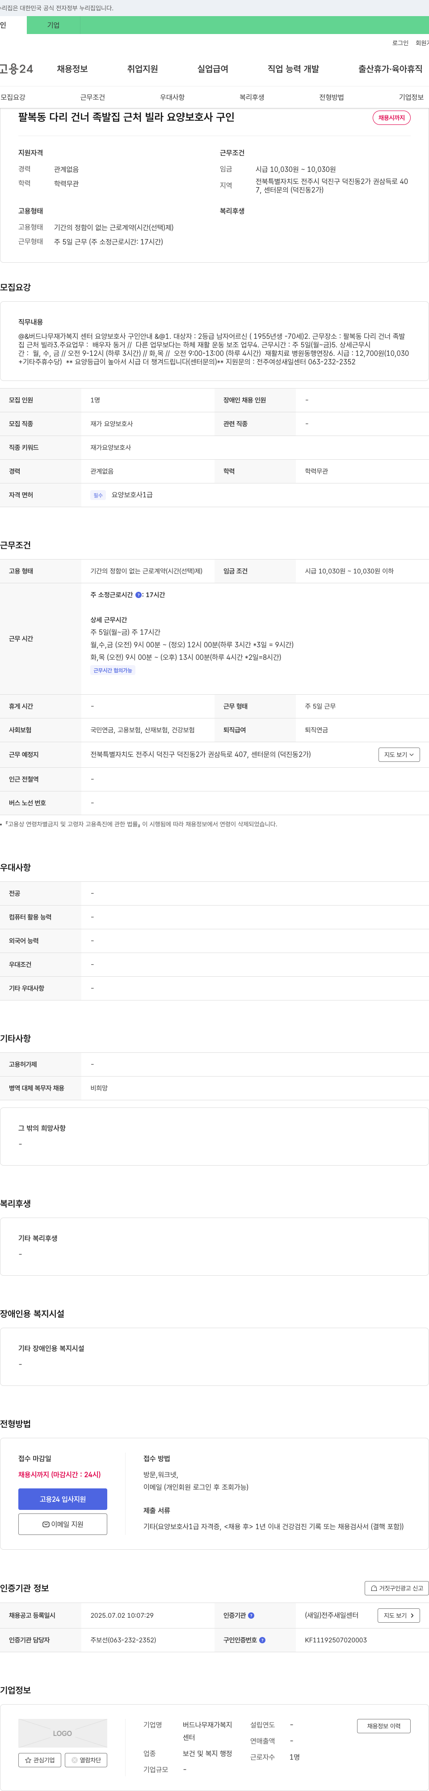Image resolution: width=429 pixels, height=1791 pixels.
Task: Open 지도 보기 next to (새일)전주새일센터
Action: pyautogui.click(x=399, y=1615)
